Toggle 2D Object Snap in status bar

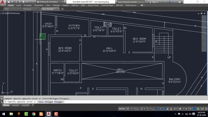(157, 109)
